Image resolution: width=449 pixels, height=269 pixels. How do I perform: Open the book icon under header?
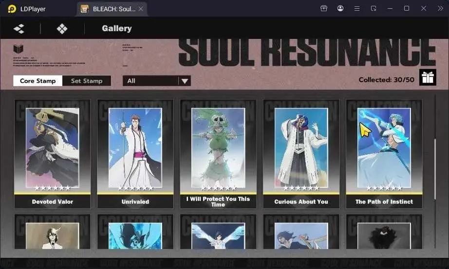[19, 49]
